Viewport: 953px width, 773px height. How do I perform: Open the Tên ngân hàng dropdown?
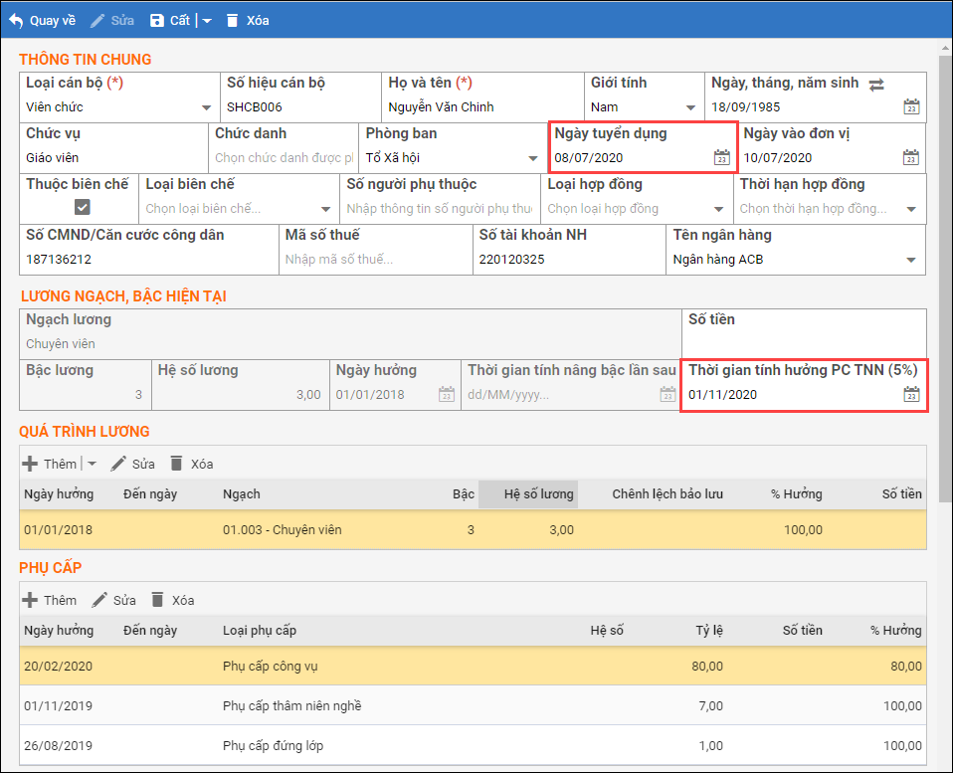[910, 261]
